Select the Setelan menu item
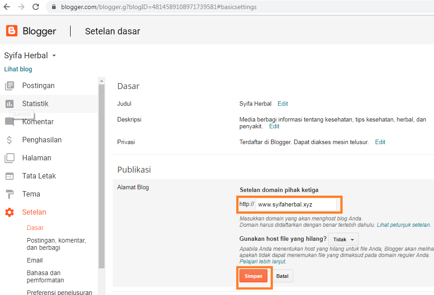 34,212
